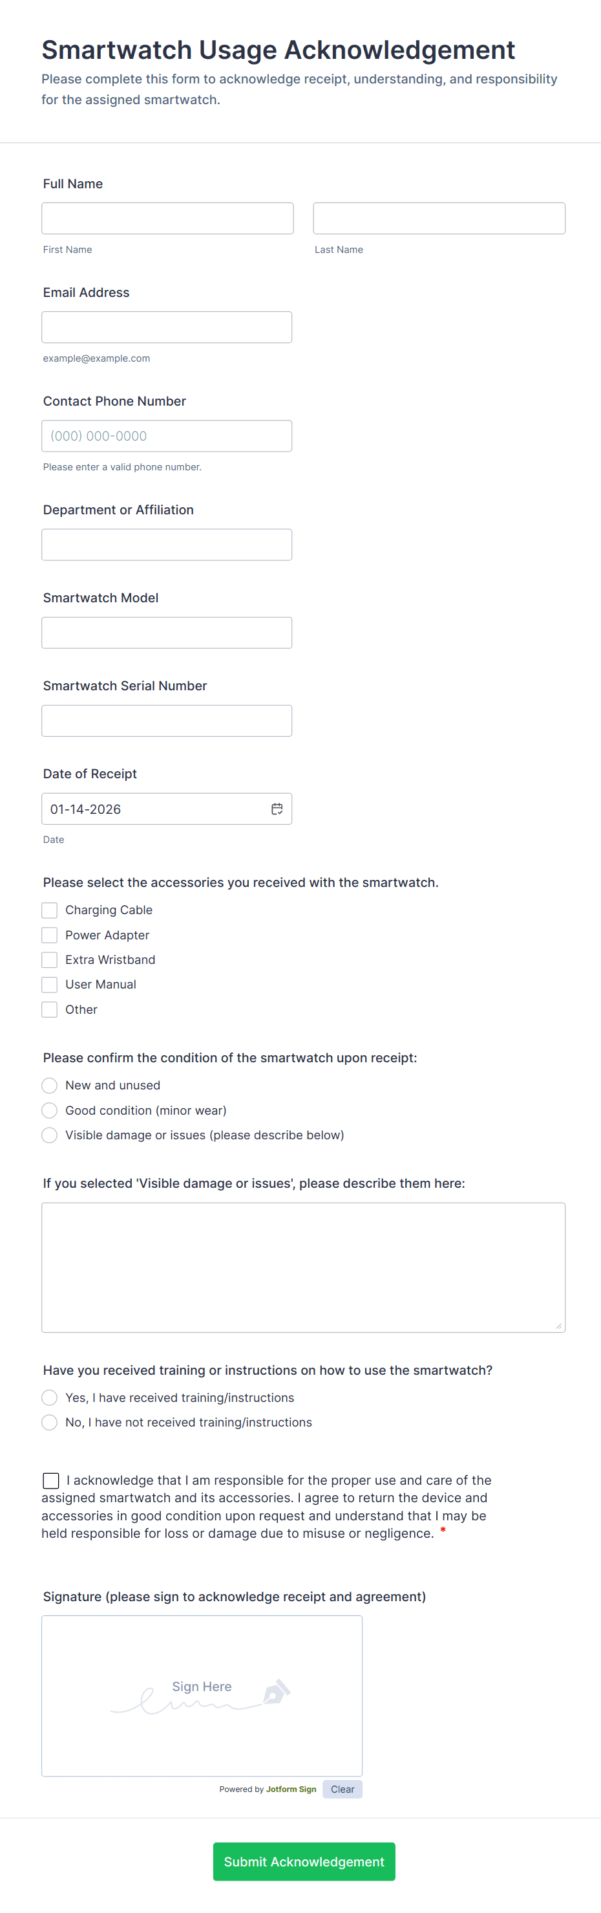Select 'New and unused' condition
This screenshot has height=1913, width=601.
[49, 1085]
